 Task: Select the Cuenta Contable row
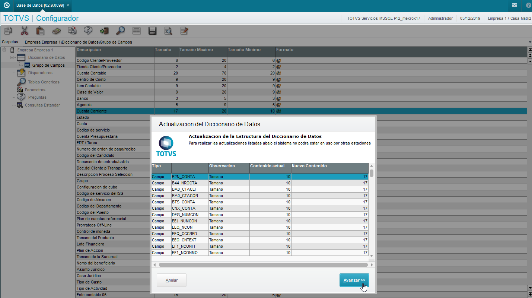(x=301, y=73)
